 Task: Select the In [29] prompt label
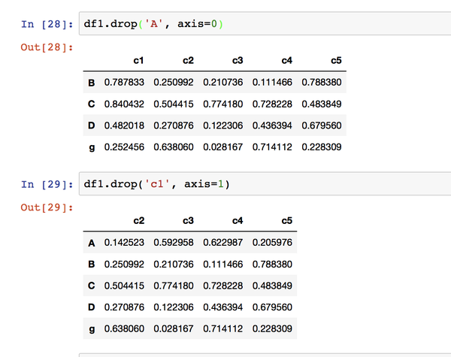click(47, 183)
